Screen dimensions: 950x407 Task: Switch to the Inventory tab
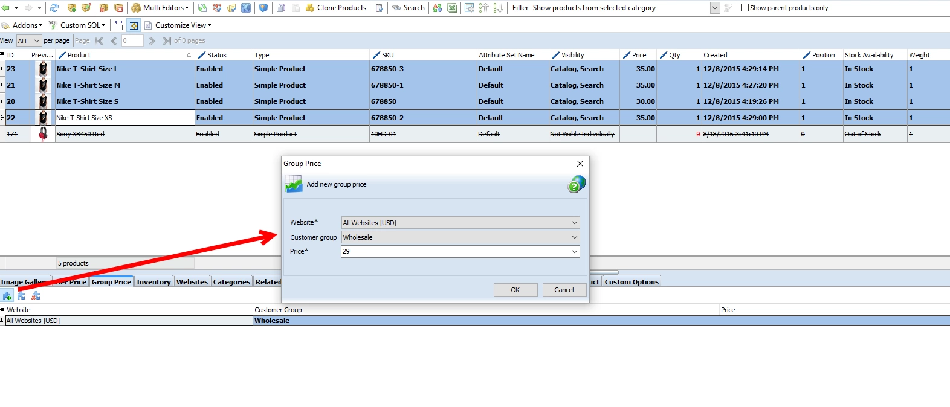pyautogui.click(x=153, y=282)
